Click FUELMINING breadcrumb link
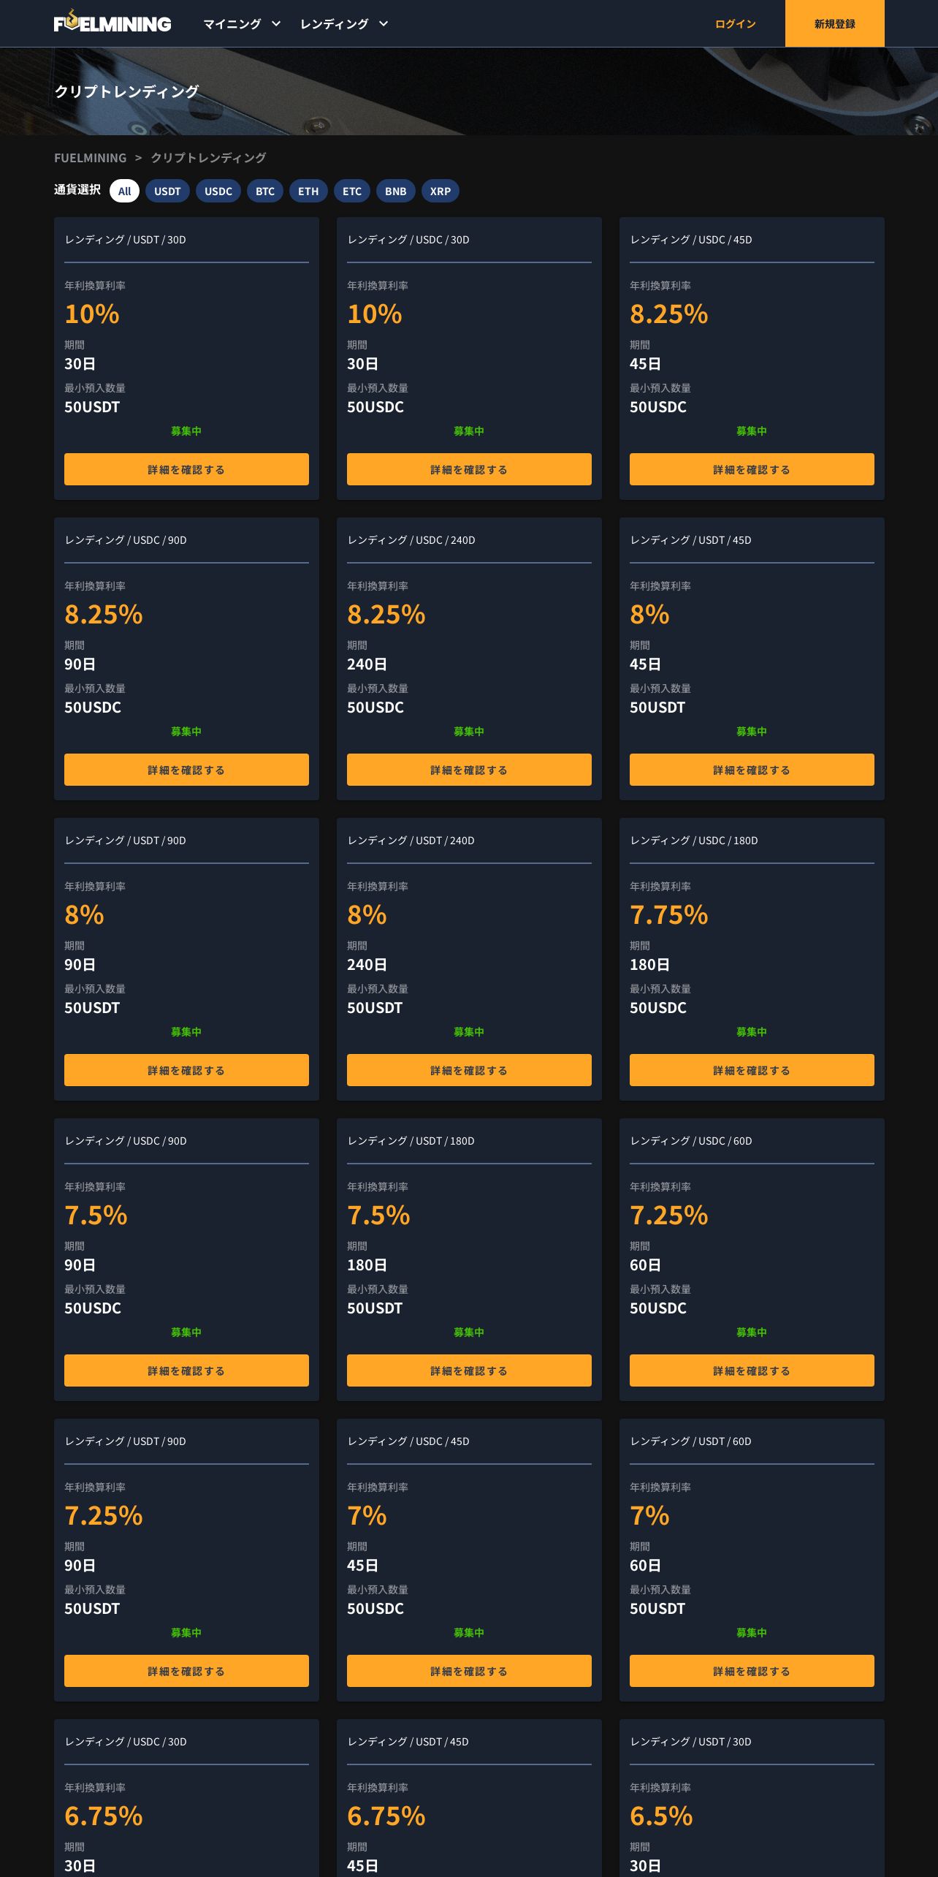Image resolution: width=938 pixels, height=1877 pixels. tap(90, 158)
